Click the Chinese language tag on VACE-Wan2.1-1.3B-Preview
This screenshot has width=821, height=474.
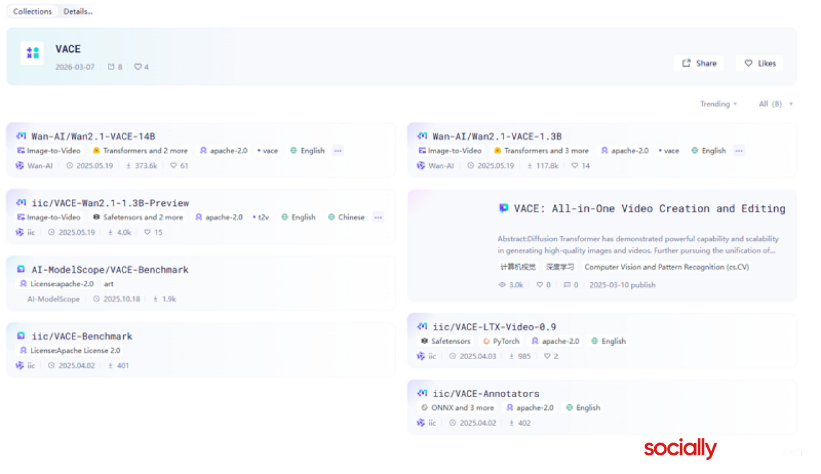(x=346, y=217)
